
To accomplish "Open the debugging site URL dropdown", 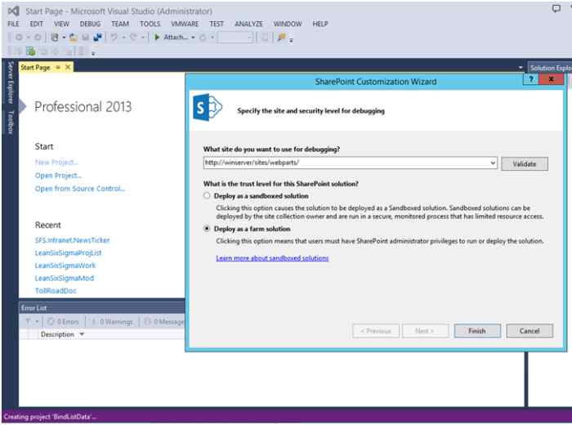I will pos(493,163).
